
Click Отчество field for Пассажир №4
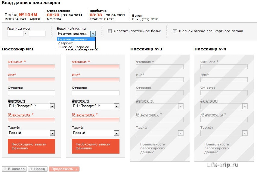224,93
